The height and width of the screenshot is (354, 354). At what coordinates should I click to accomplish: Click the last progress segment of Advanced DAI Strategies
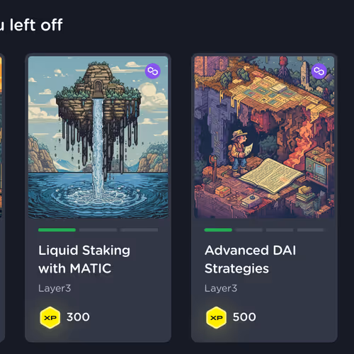pos(311,230)
